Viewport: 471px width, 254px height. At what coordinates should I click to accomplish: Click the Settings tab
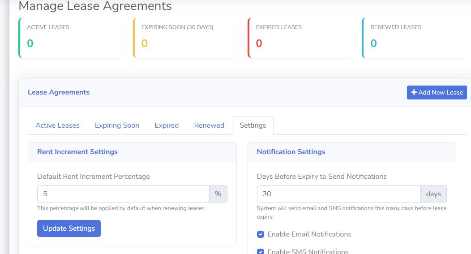(253, 125)
